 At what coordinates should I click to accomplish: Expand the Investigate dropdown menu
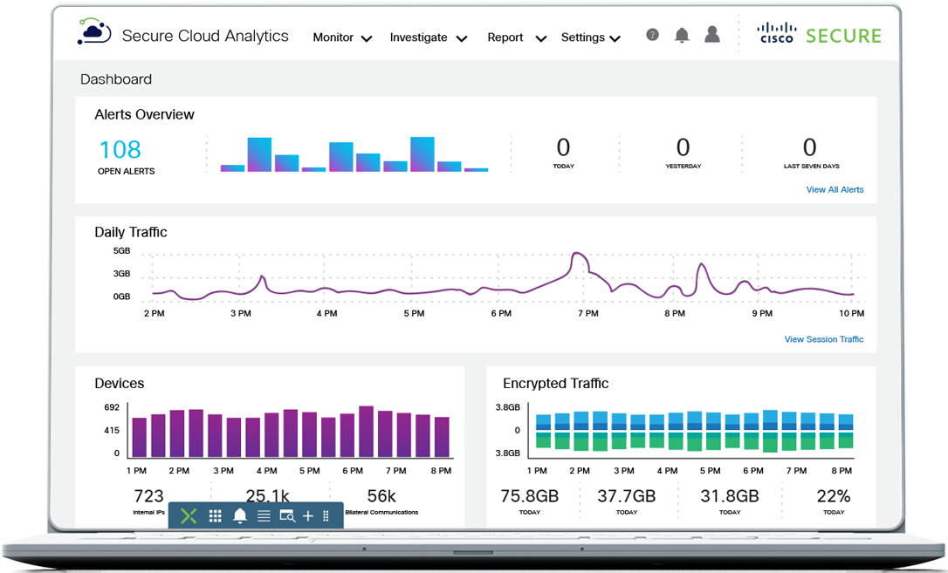click(x=428, y=38)
